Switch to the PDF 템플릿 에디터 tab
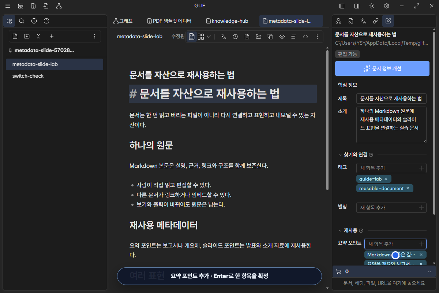 [169, 21]
